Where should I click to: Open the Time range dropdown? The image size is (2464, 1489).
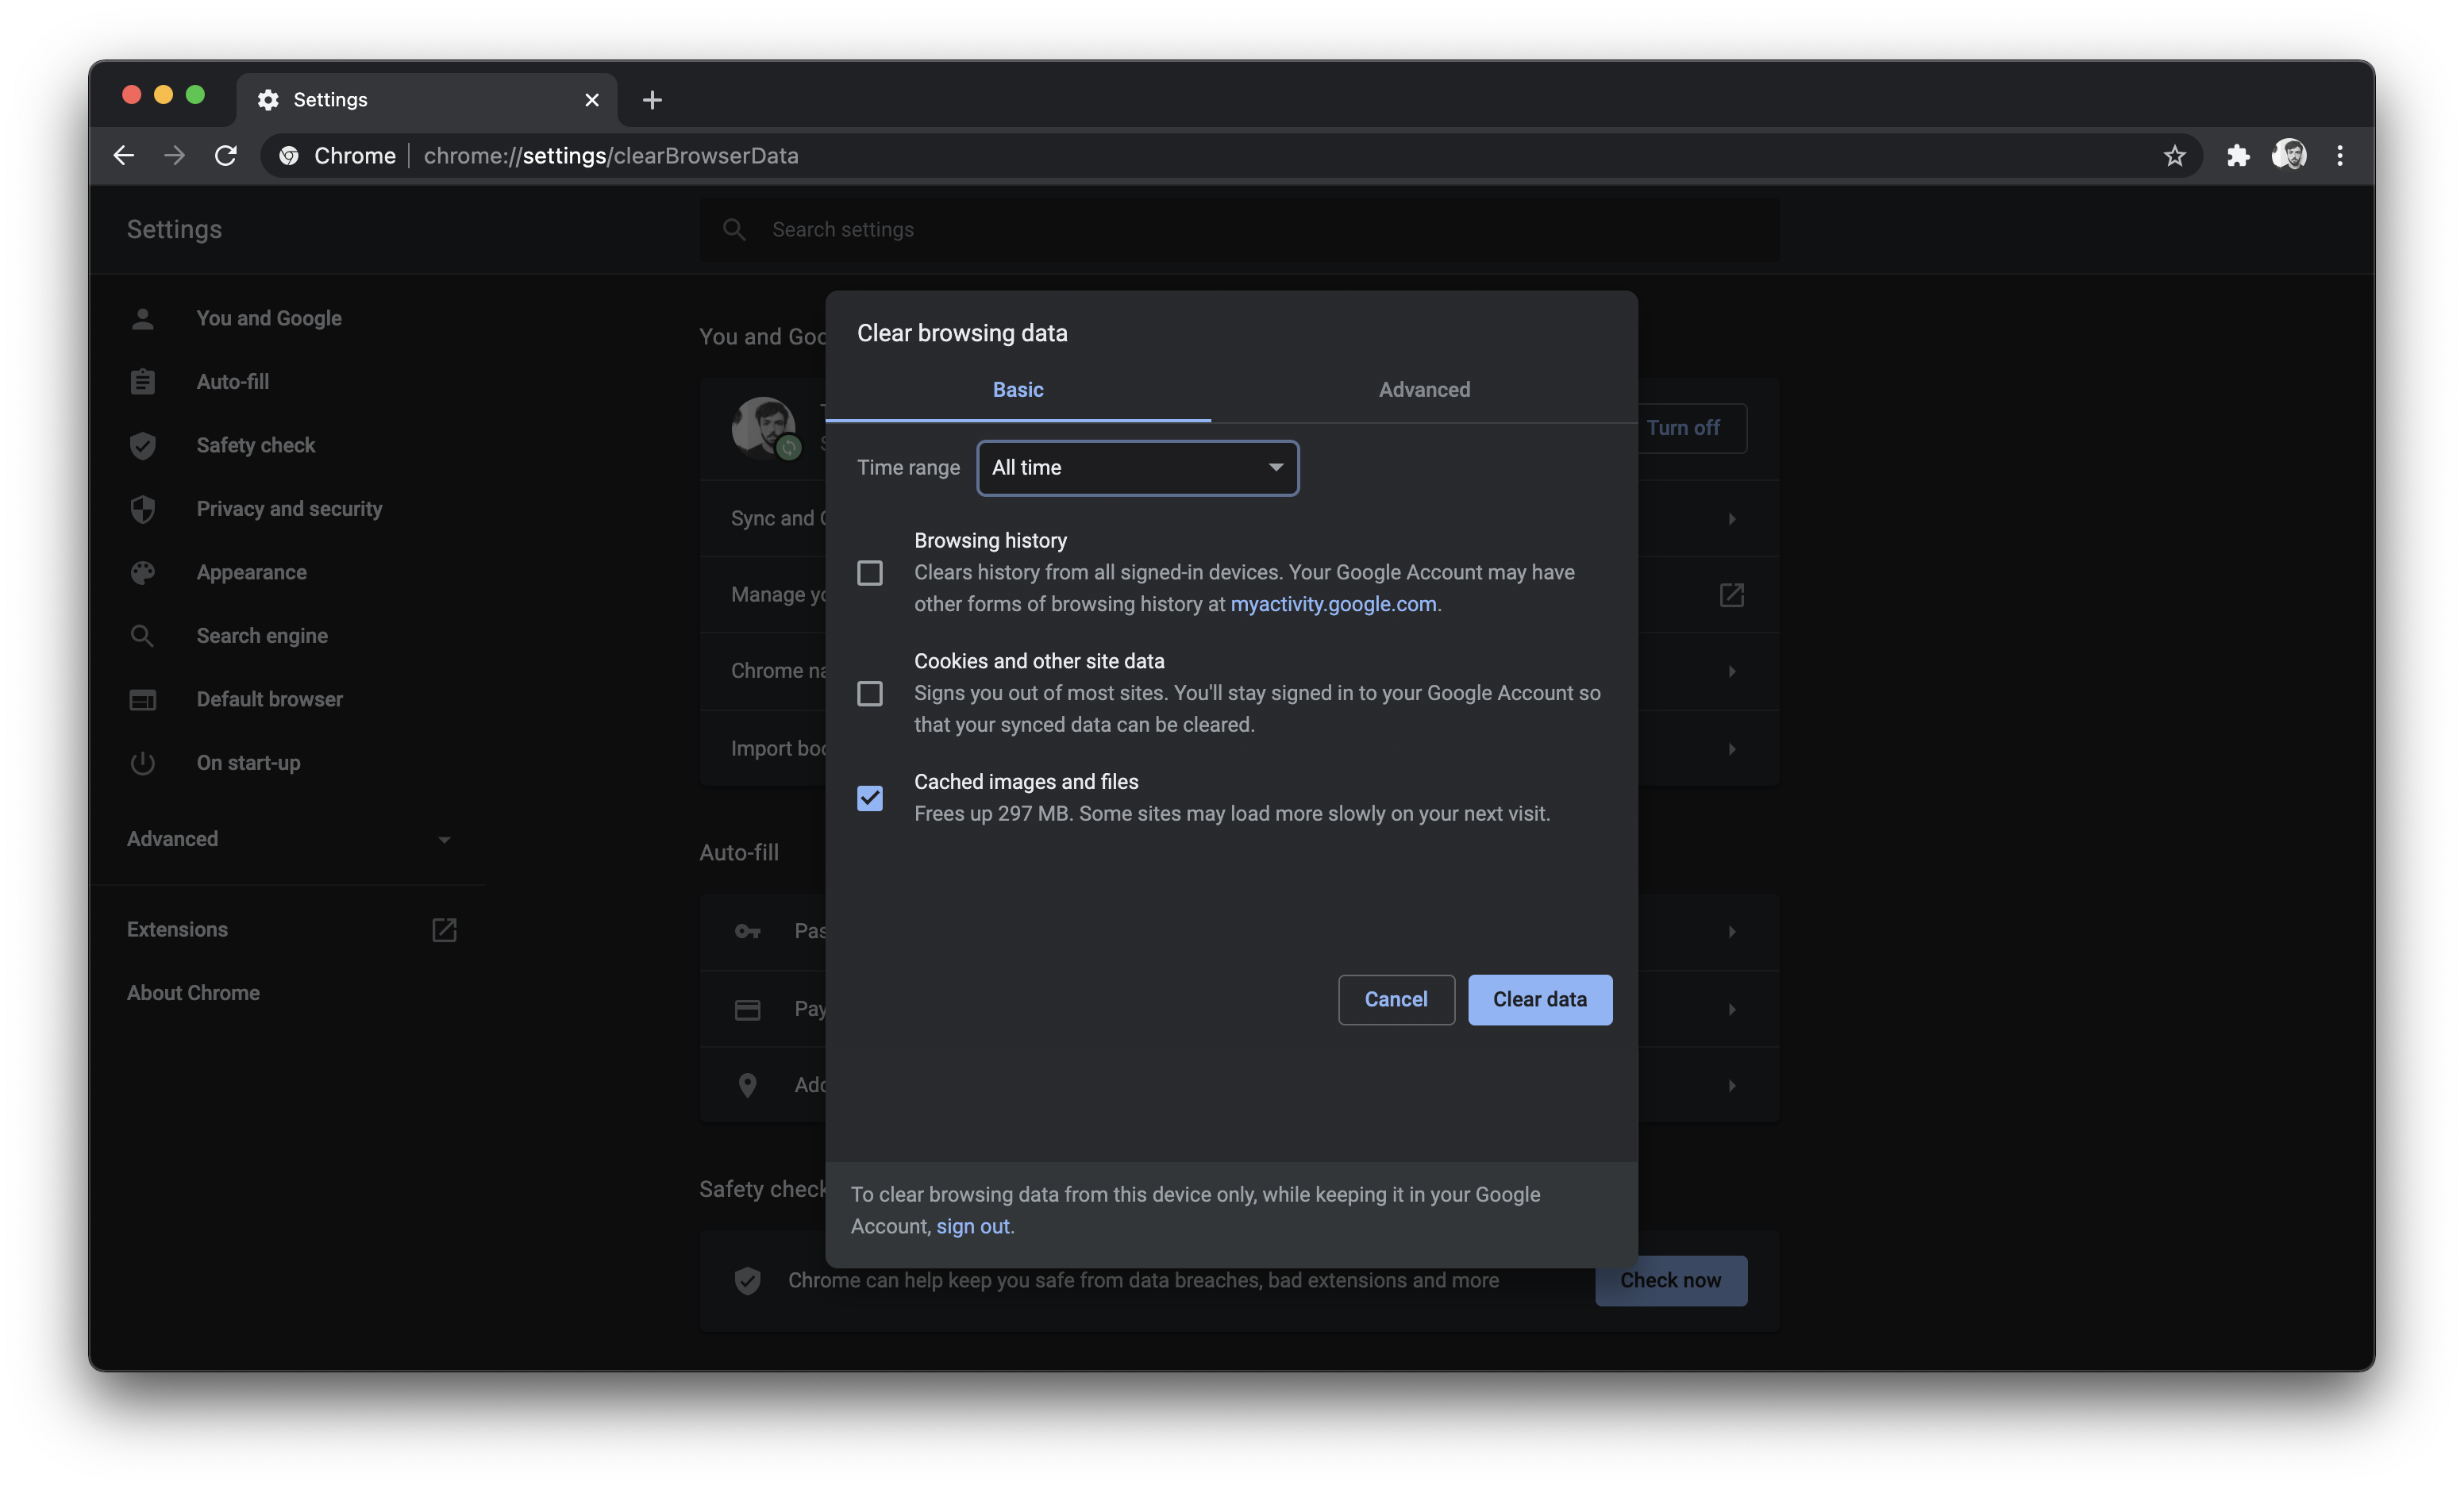pyautogui.click(x=1137, y=468)
